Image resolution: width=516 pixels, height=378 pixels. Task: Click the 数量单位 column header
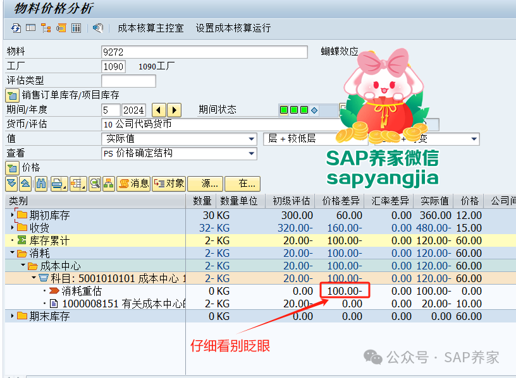[240, 201]
